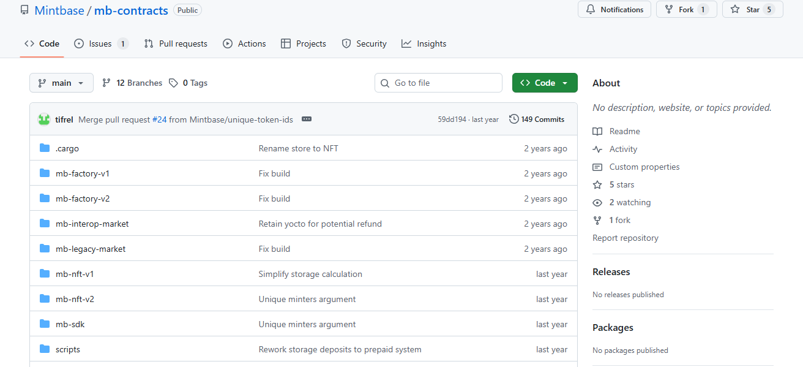Click the pulse icon next to Activity
Screen dimensions: 803x367
click(597, 149)
